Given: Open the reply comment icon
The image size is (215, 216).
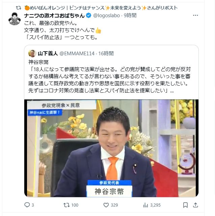Looking at the screenshot, I should tap(27, 205).
